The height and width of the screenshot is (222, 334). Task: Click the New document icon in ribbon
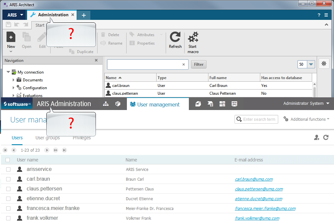tap(11, 37)
